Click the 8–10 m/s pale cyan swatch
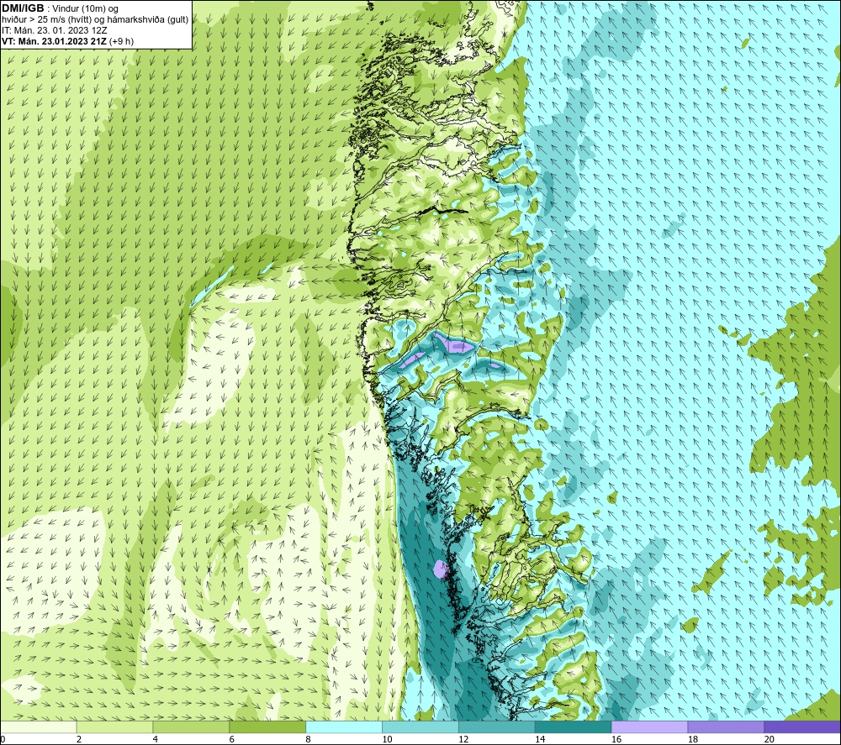The height and width of the screenshot is (745, 841). pos(344,727)
